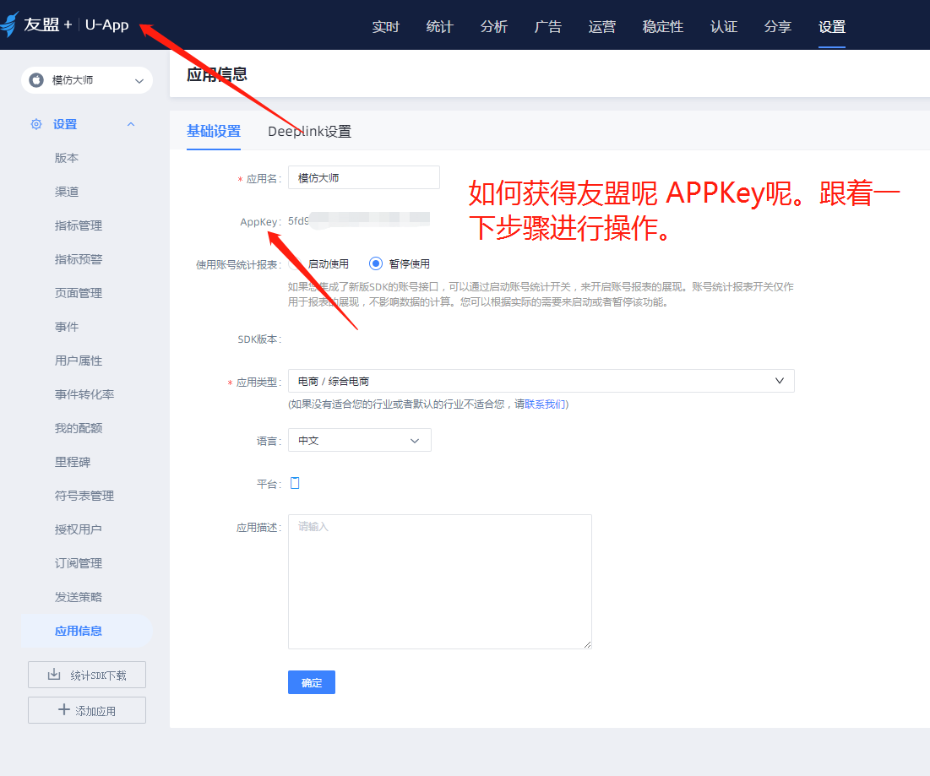Click the Apple platform icon beside 模仿大师
930x776 pixels.
pos(36,80)
